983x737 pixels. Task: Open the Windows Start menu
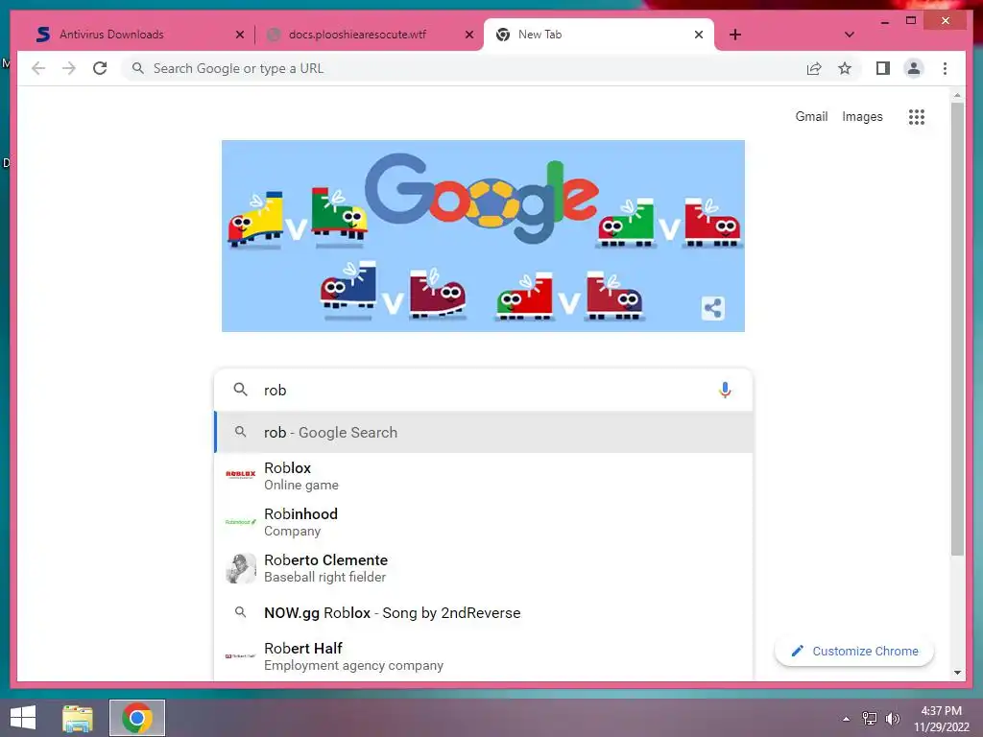[x=23, y=718]
